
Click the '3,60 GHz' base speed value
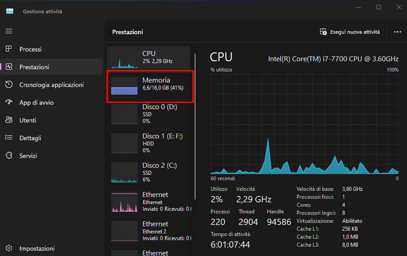tap(352, 189)
